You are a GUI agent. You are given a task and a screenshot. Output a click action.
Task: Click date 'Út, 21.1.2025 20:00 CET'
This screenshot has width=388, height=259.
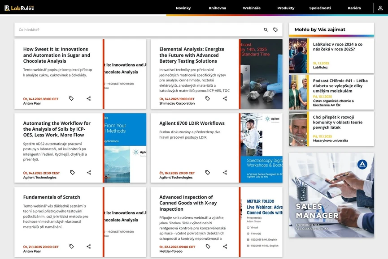41,247
